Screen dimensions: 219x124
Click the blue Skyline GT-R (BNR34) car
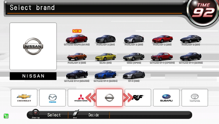click(105, 74)
